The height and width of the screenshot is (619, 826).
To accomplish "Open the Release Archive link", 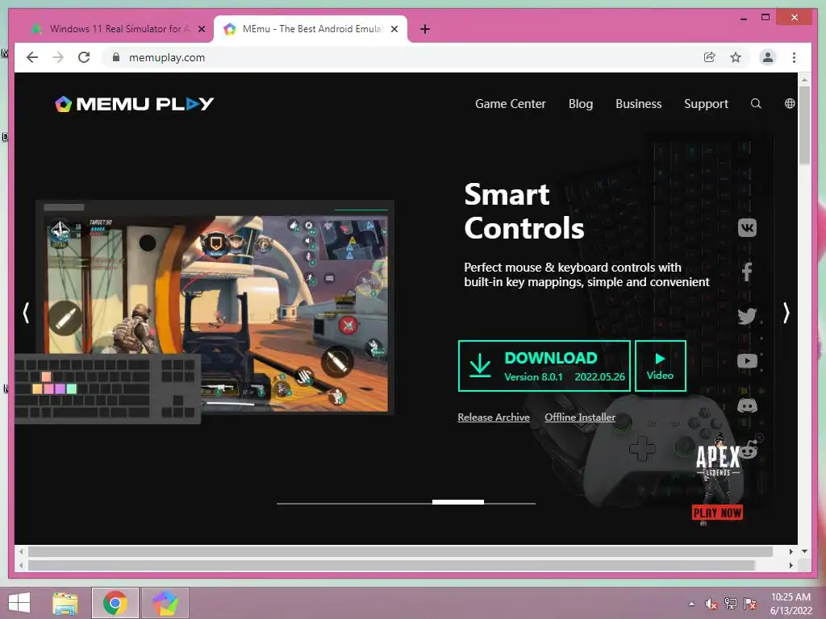I will click(x=494, y=418).
